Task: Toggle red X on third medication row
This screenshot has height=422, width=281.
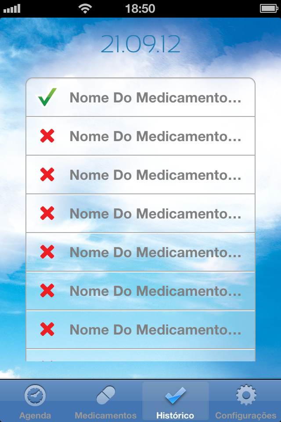Action: coord(47,175)
